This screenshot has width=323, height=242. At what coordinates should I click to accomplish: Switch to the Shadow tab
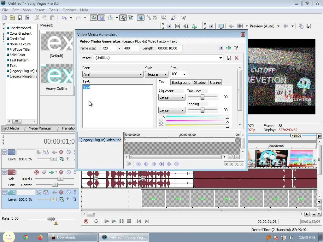(x=200, y=83)
